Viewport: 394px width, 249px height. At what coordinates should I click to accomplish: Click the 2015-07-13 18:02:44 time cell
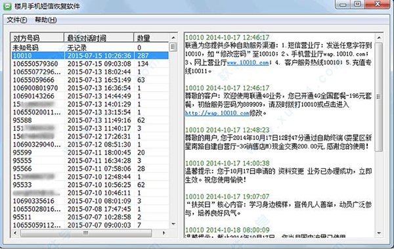point(99,72)
